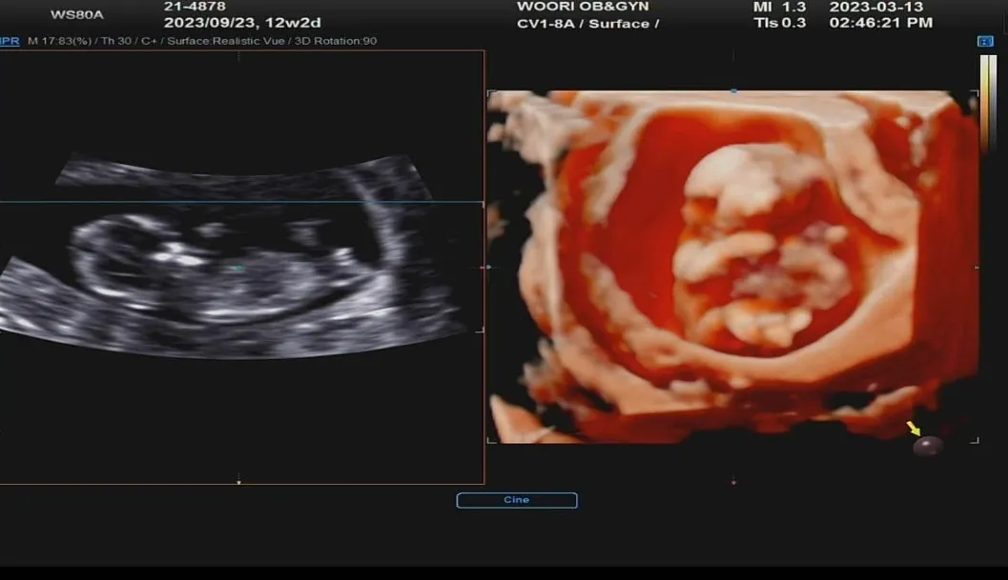Select the light source sphere in the 3D view
1008x580 pixels.
tap(928, 445)
